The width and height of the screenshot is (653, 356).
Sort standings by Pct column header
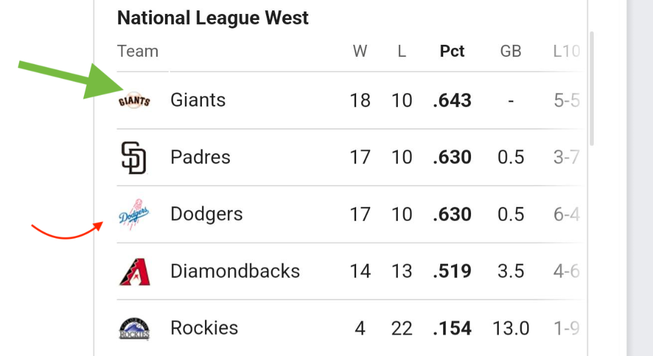452,51
